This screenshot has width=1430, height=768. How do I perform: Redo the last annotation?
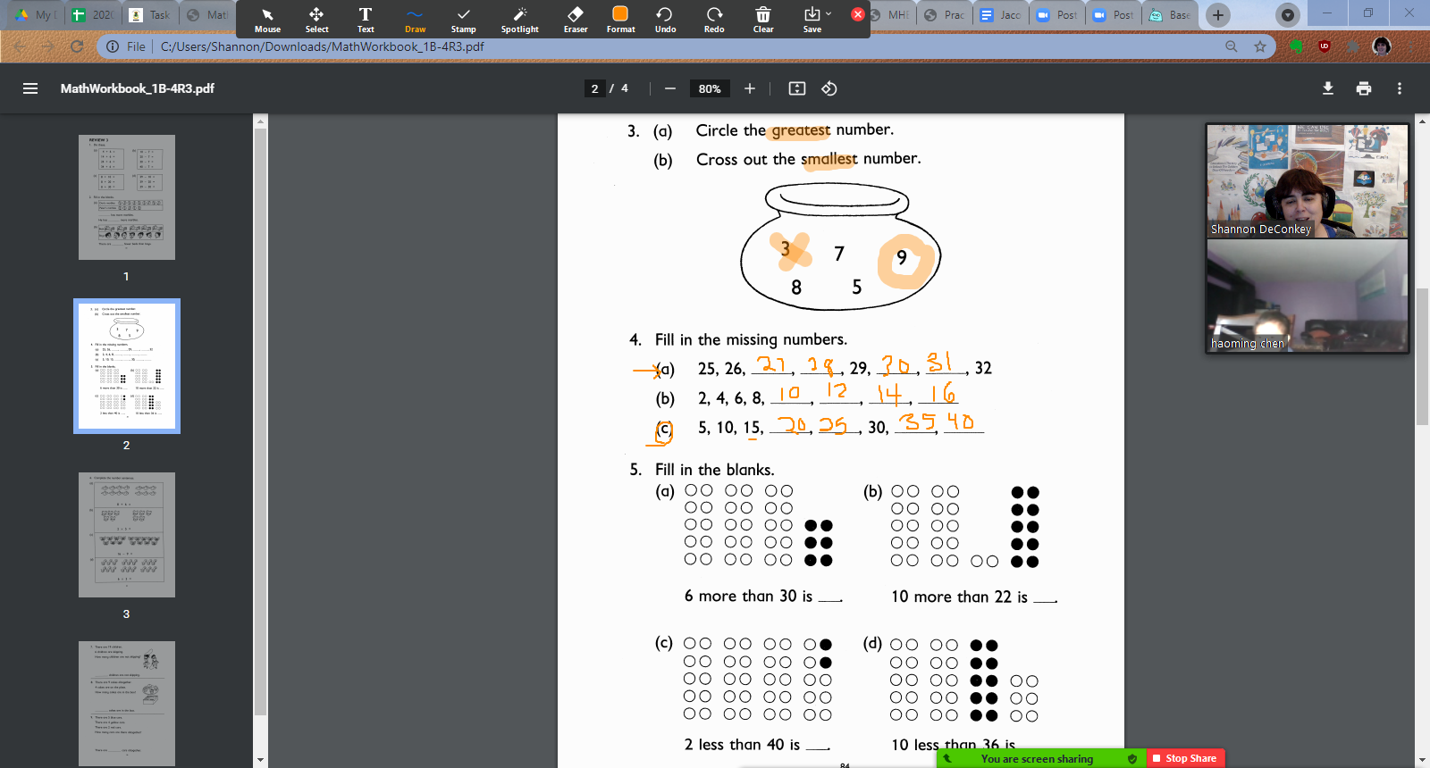tap(714, 20)
